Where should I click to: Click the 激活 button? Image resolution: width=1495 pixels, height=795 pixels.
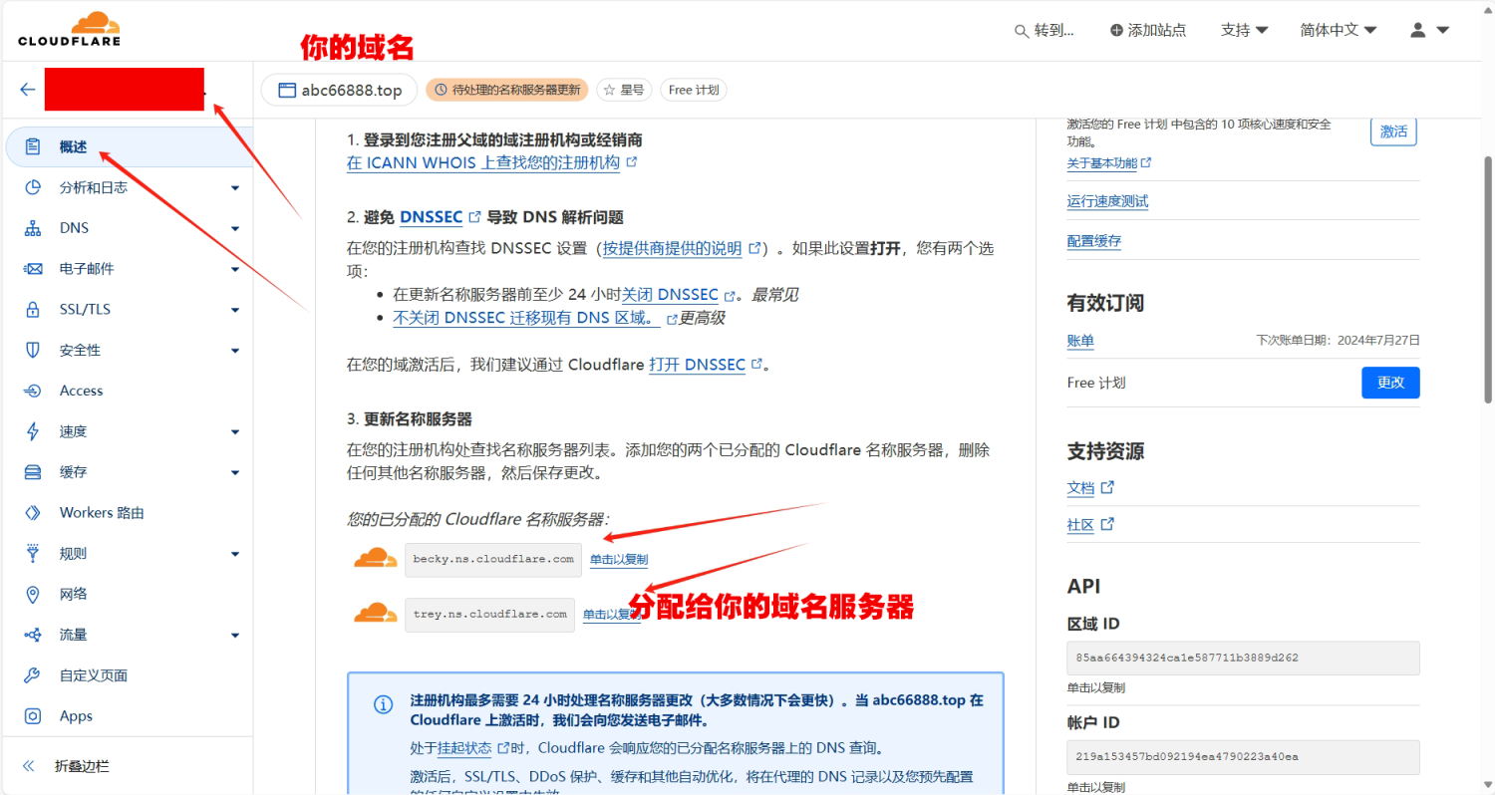point(1393,132)
